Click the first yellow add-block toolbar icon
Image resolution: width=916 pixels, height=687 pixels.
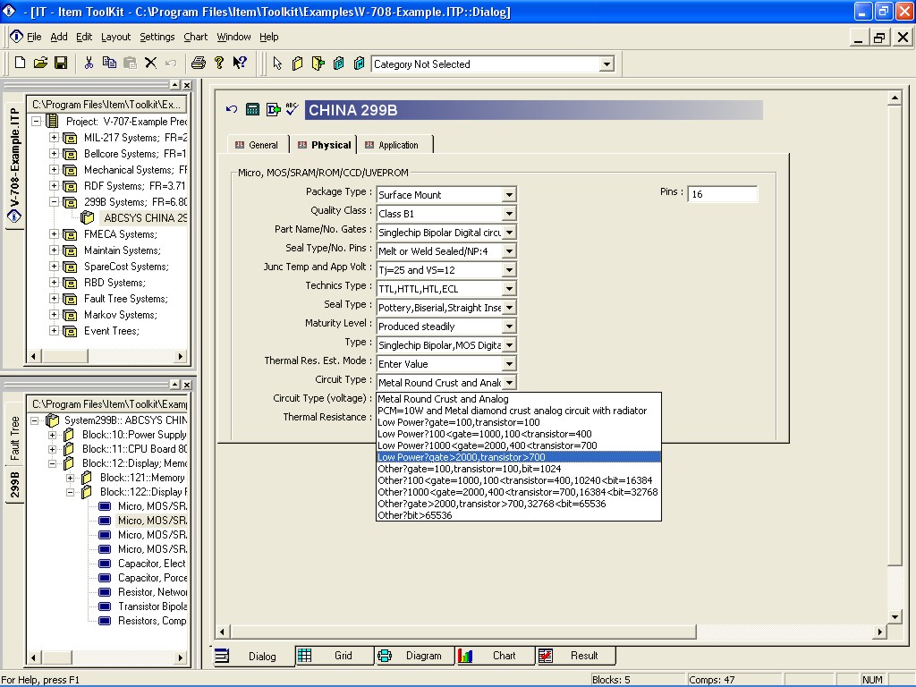pos(297,64)
